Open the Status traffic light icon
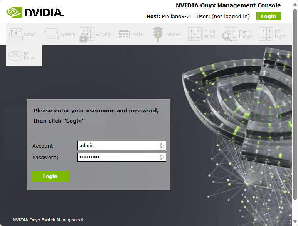Image resolution: width=298 pixels, height=226 pixels. click(158, 34)
